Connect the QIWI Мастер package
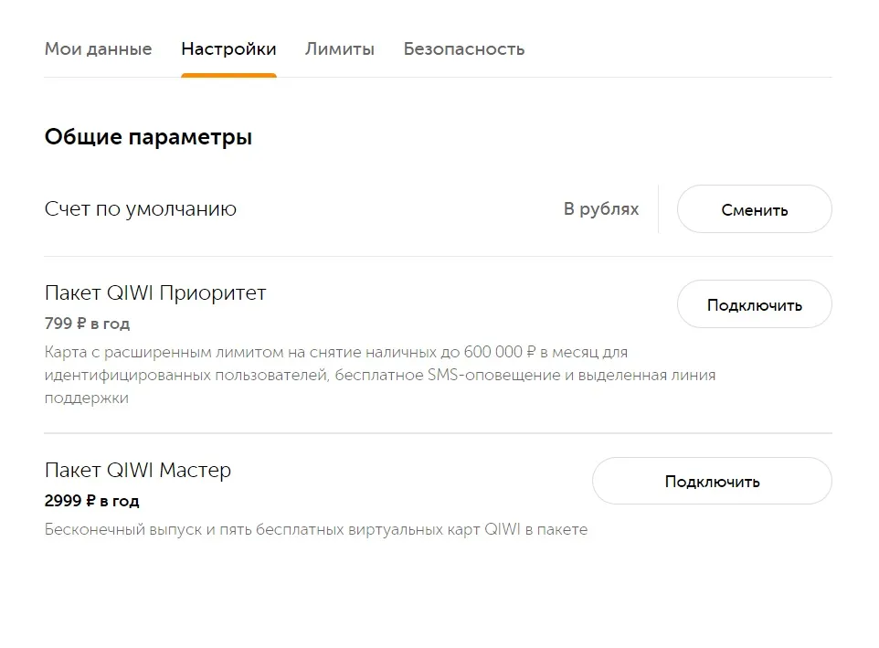Image resolution: width=879 pixels, height=648 pixels. 712,481
